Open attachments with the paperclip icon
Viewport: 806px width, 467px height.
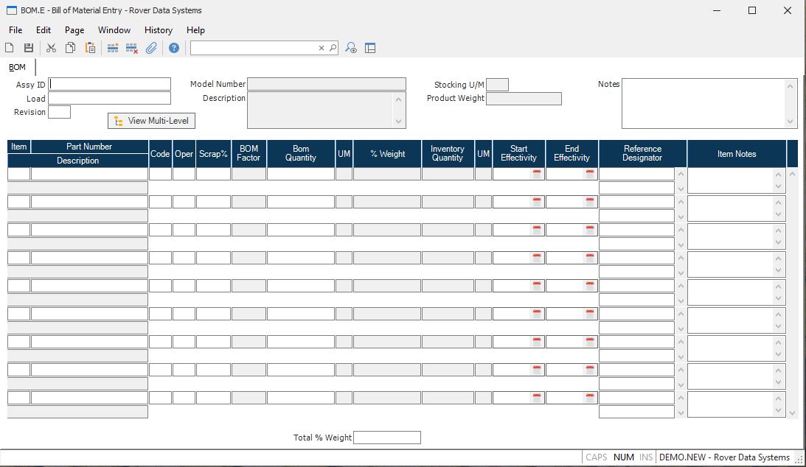[151, 48]
